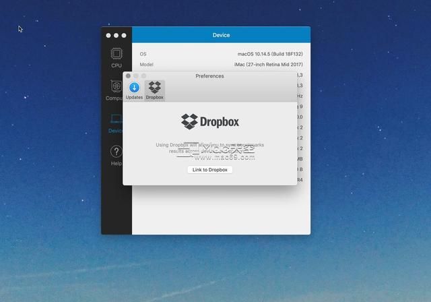The width and height of the screenshot is (431, 302).
Task: Click the Link to Dropbox button
Action: pyautogui.click(x=209, y=170)
